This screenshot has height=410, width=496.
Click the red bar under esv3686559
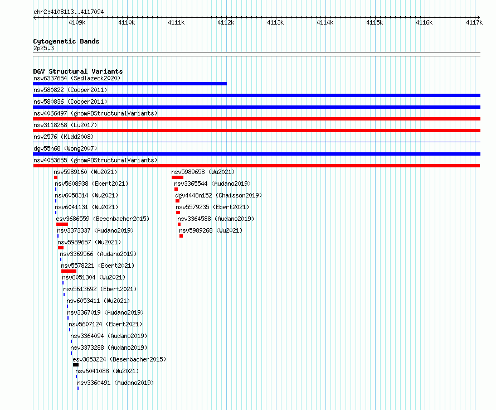pos(62,224)
